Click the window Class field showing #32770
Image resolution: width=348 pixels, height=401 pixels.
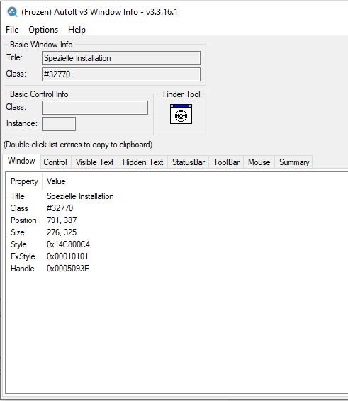(121, 74)
